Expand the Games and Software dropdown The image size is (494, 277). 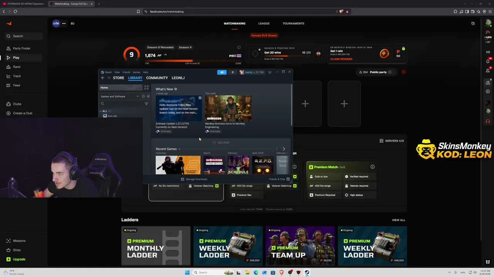tap(119, 97)
